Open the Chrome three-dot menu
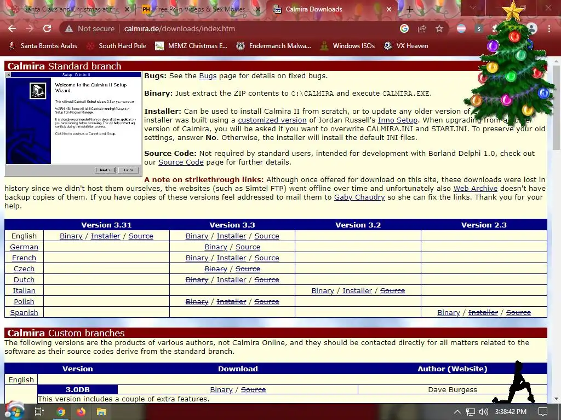Screen dimensions: 561x420 click(549, 28)
